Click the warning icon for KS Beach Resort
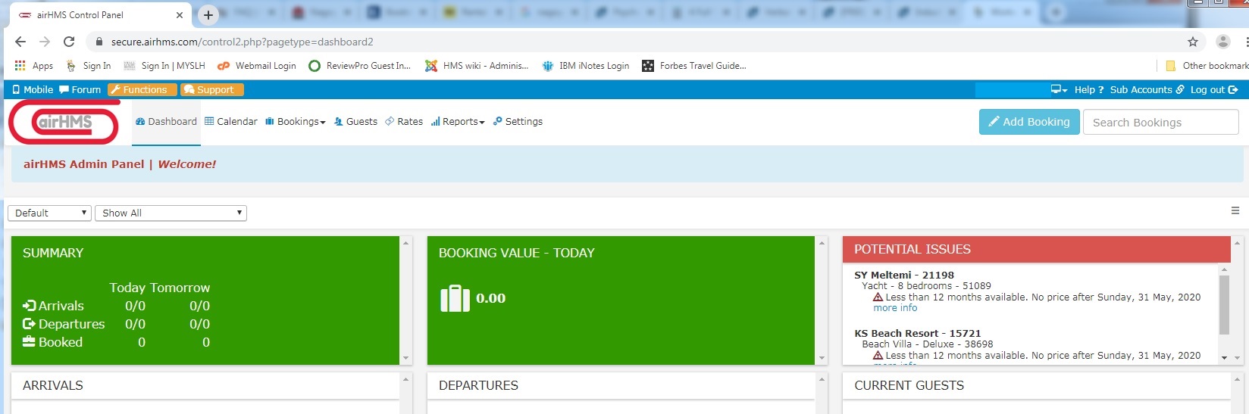1249x414 pixels. coord(878,356)
